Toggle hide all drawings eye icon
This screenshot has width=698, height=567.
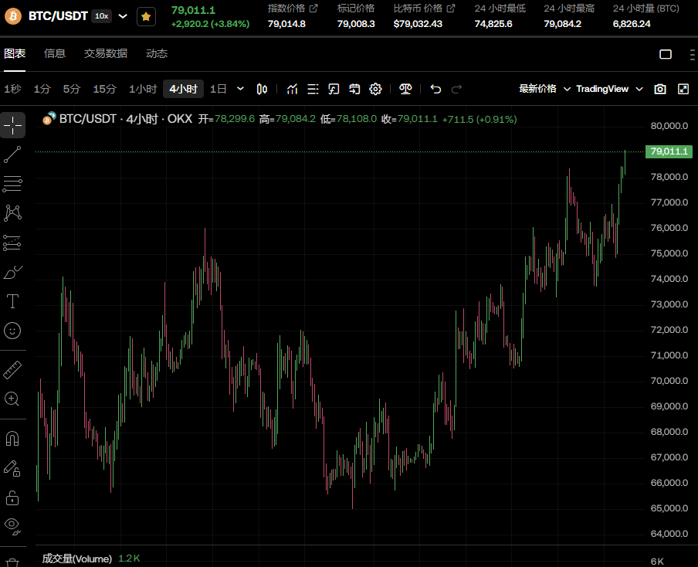pyautogui.click(x=12, y=525)
